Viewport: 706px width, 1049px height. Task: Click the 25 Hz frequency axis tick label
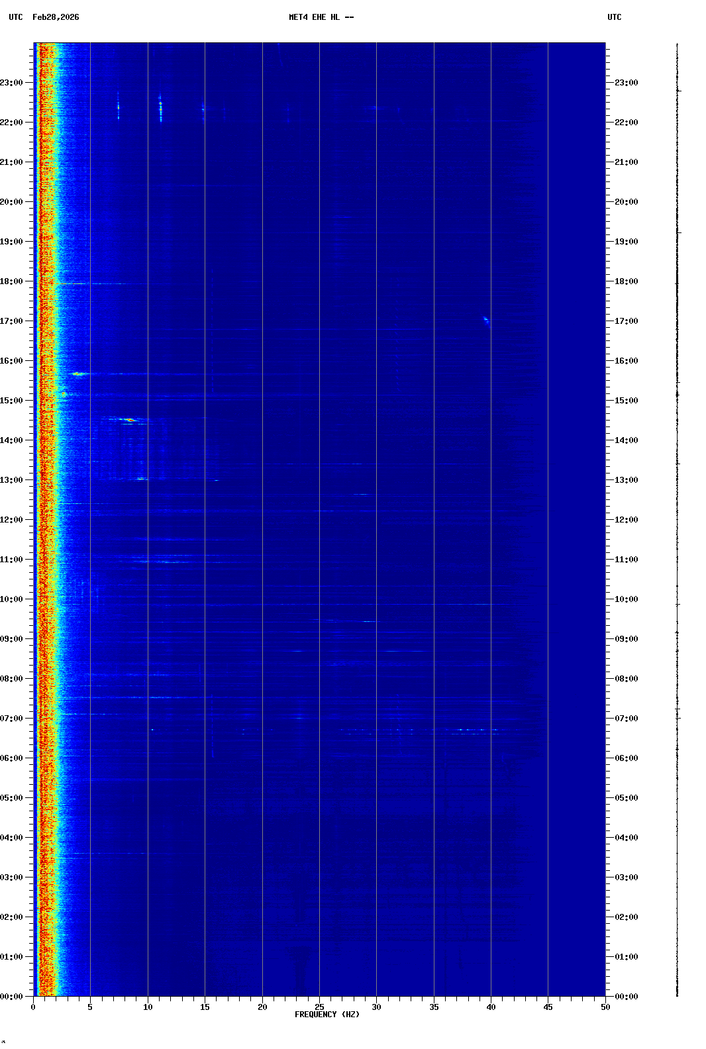[x=319, y=1007]
